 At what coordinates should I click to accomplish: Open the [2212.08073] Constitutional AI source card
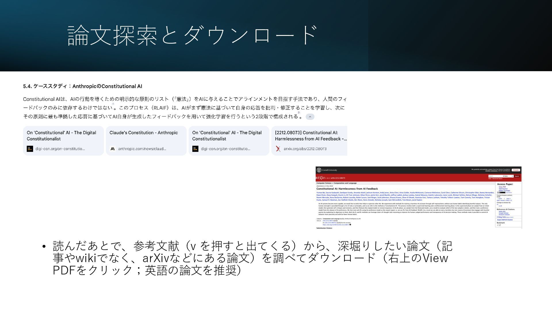pos(309,141)
